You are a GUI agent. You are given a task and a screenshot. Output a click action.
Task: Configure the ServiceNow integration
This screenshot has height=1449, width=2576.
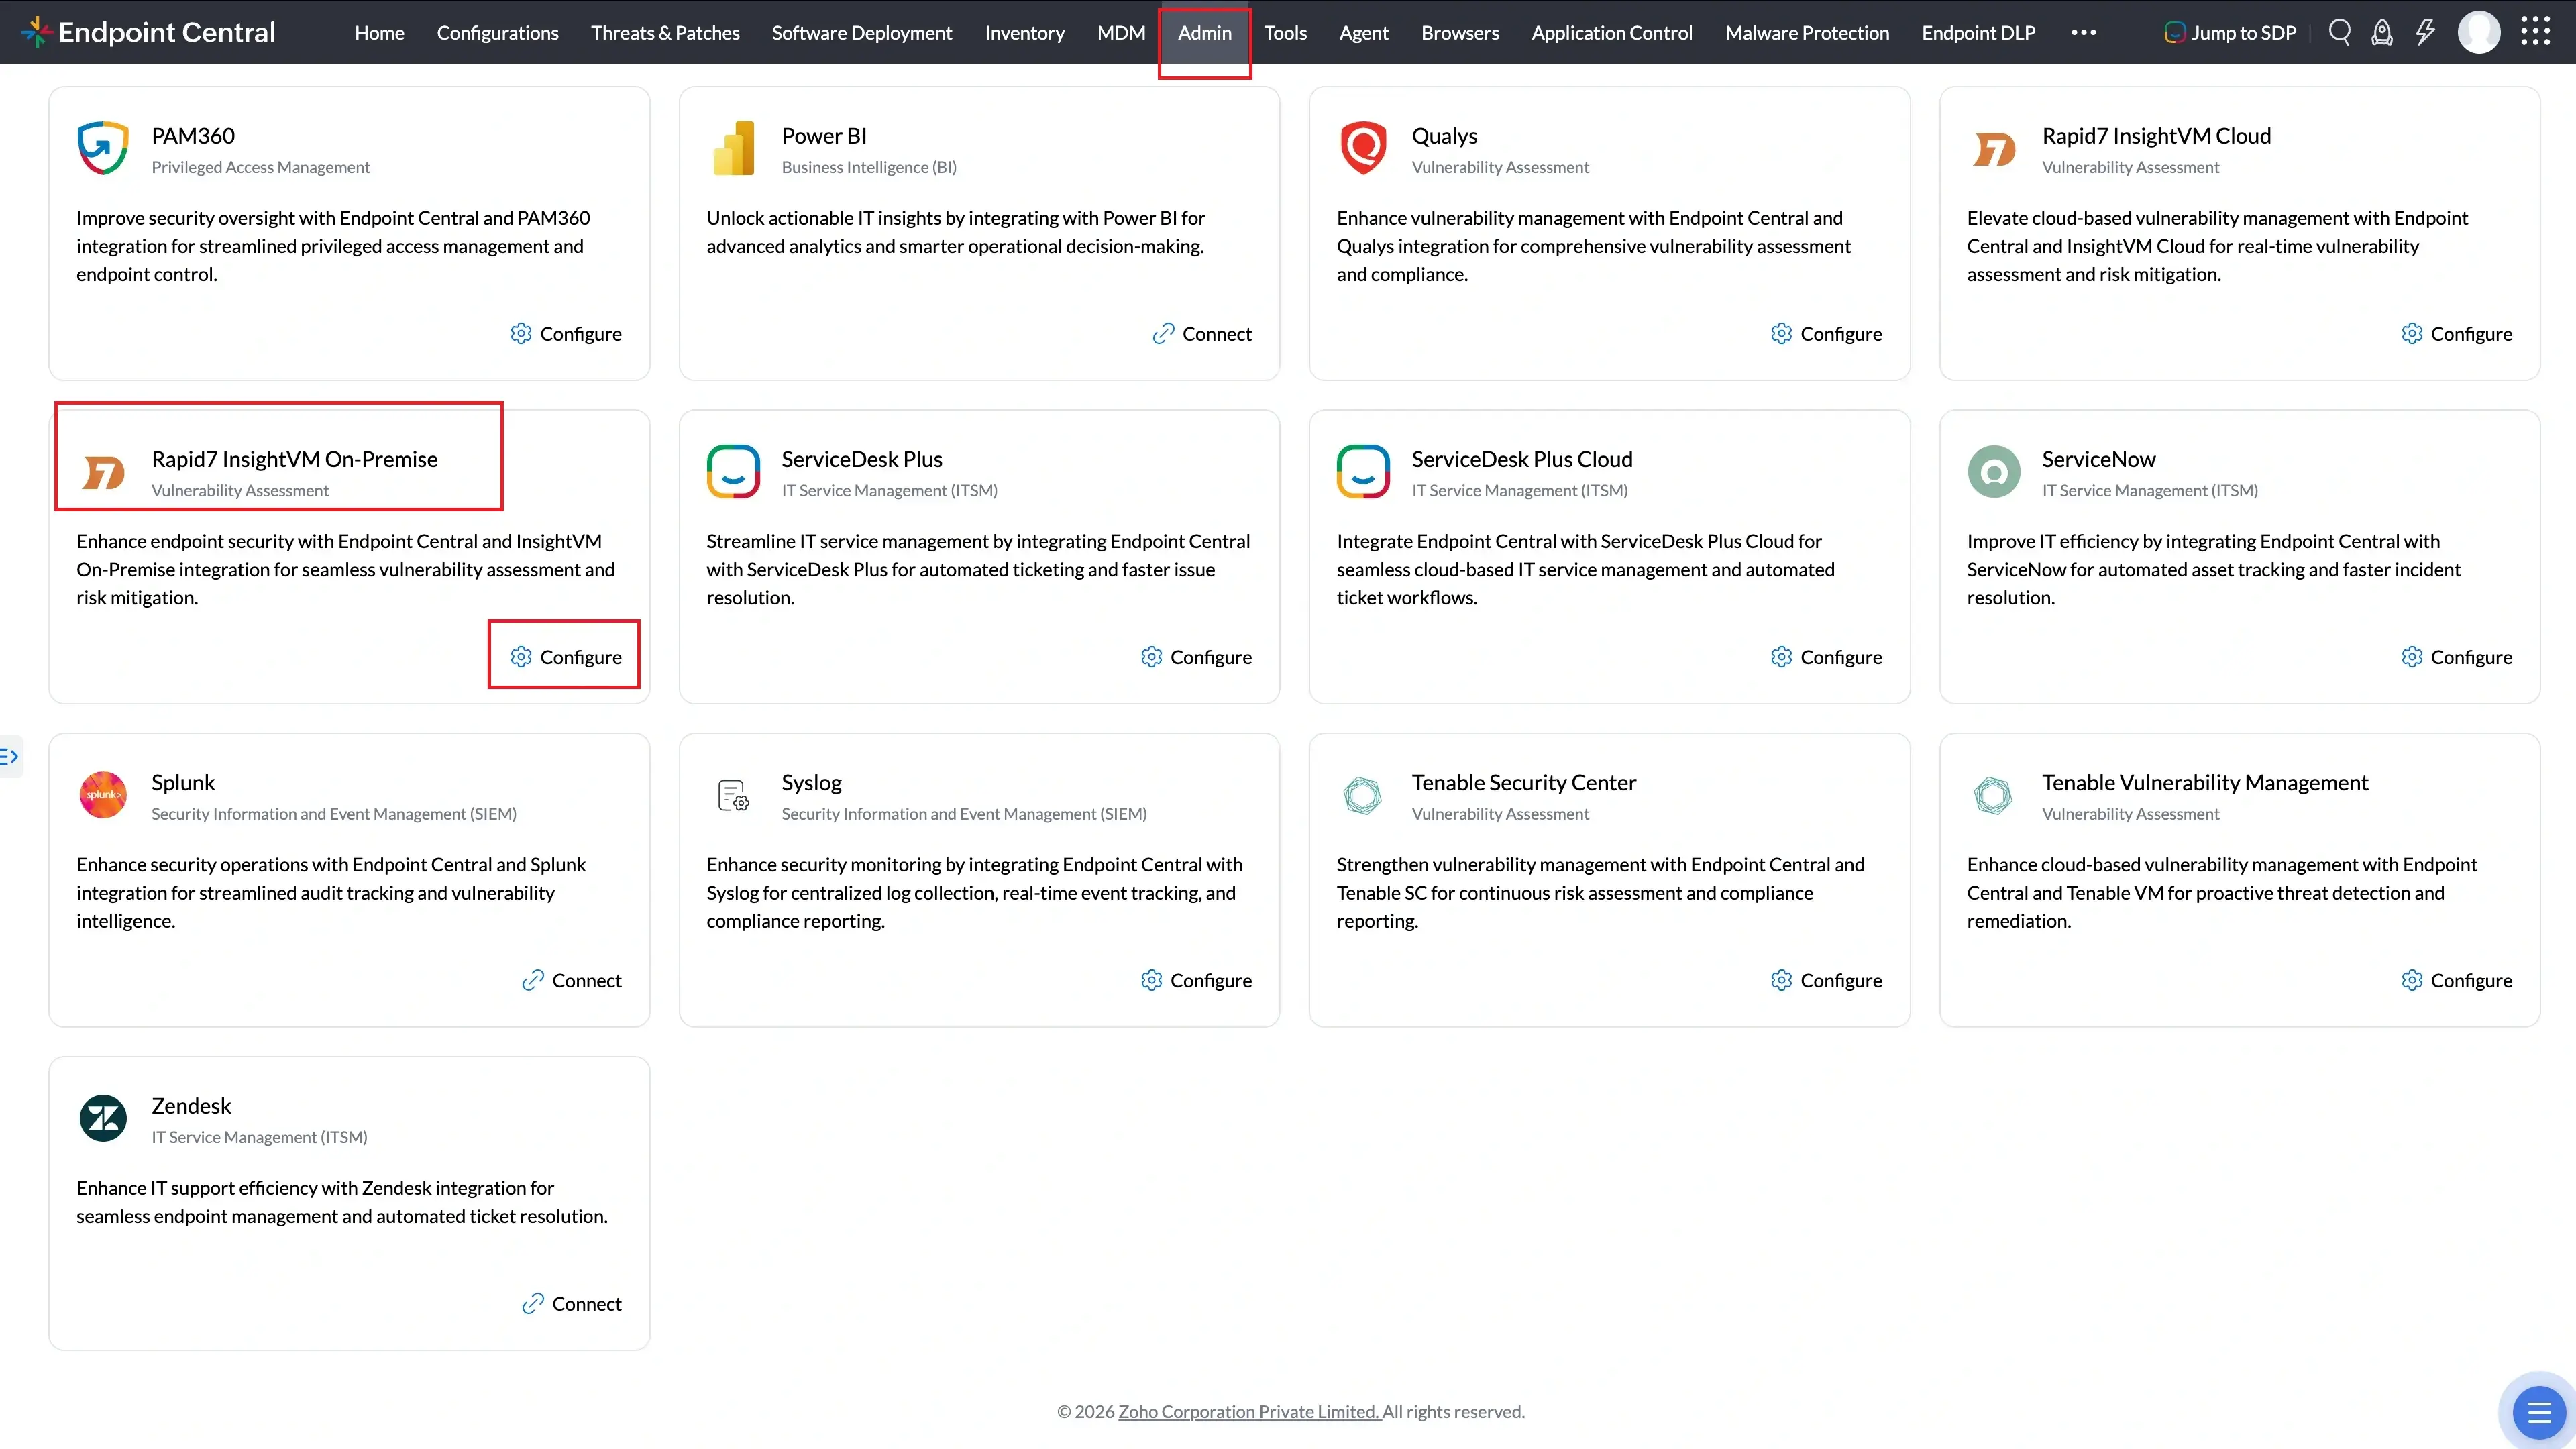pos(2457,656)
